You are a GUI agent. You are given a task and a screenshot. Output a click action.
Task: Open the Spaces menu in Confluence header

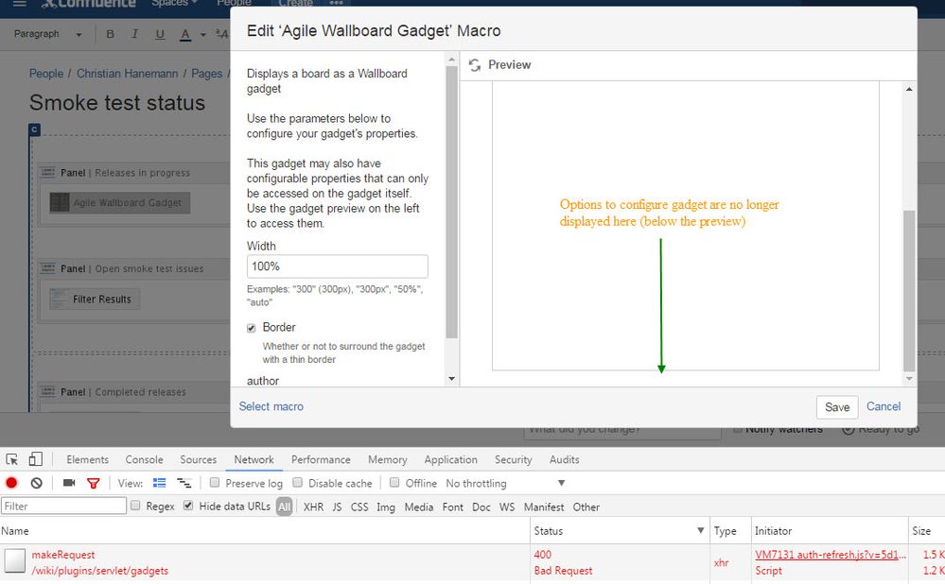click(174, 4)
